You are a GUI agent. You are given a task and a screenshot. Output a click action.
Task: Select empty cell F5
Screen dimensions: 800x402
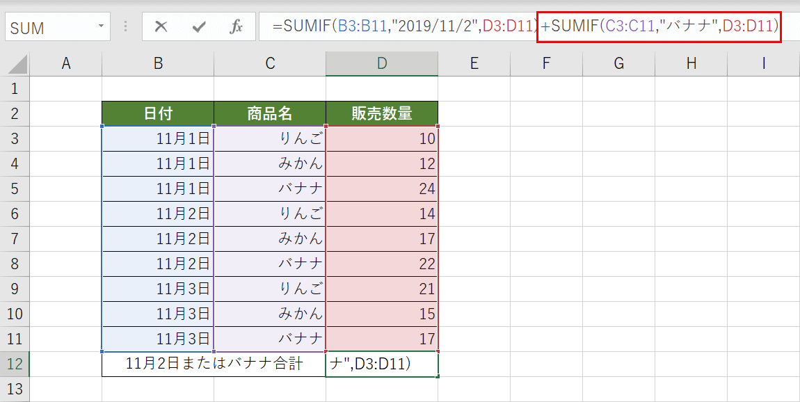pos(547,188)
